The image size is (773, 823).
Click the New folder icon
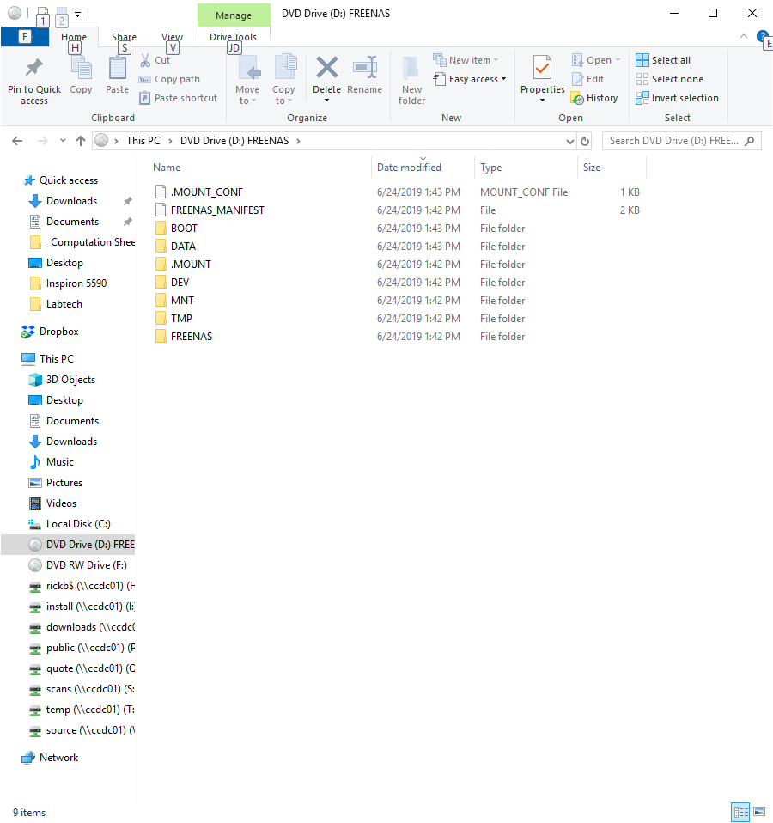point(411,69)
